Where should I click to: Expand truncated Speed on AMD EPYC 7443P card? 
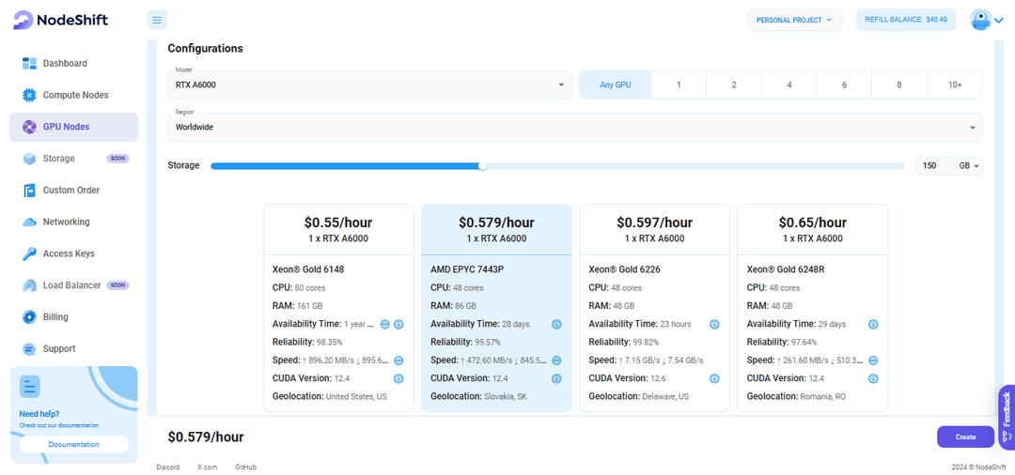pyautogui.click(x=556, y=360)
